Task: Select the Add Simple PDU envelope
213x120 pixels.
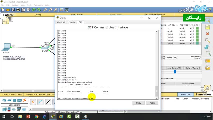Action: tap(208, 61)
